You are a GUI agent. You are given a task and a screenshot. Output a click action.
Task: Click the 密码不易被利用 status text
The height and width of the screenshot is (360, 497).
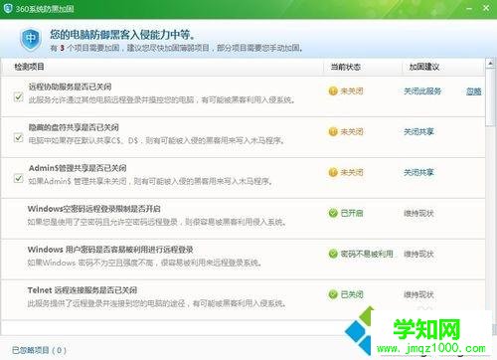pos(367,254)
